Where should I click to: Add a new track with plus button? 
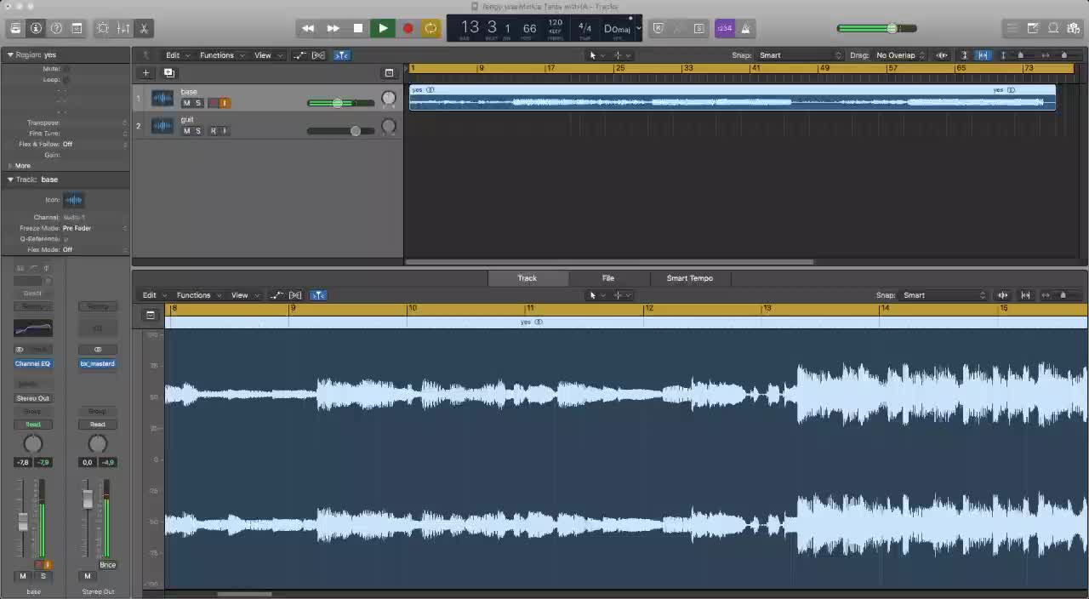coord(145,73)
